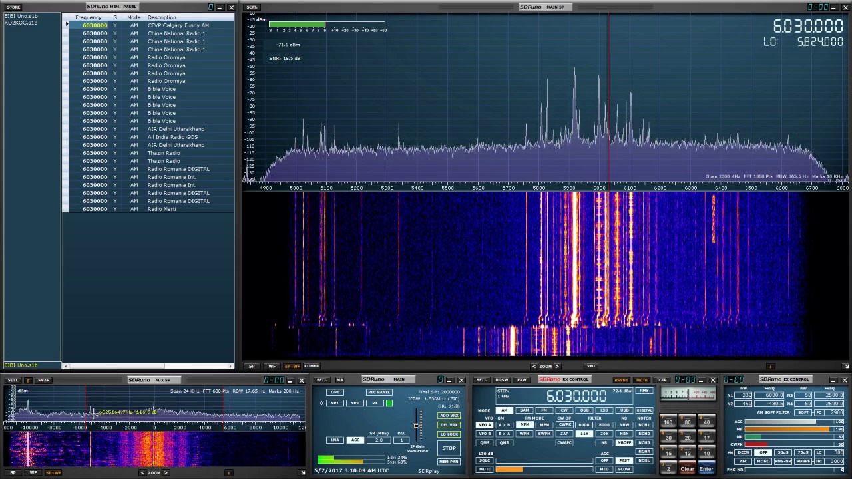Click the resize arrow of the main spectrum window
Image resolution: width=852 pixels, height=479 pixels.
[x=846, y=366]
